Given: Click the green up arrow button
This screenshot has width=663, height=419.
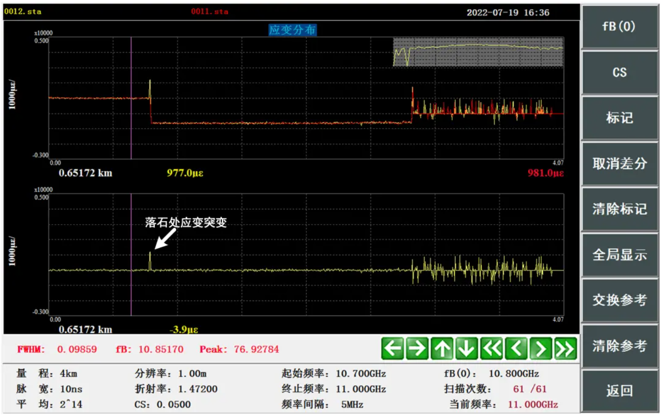Looking at the screenshot, I should (442, 348).
